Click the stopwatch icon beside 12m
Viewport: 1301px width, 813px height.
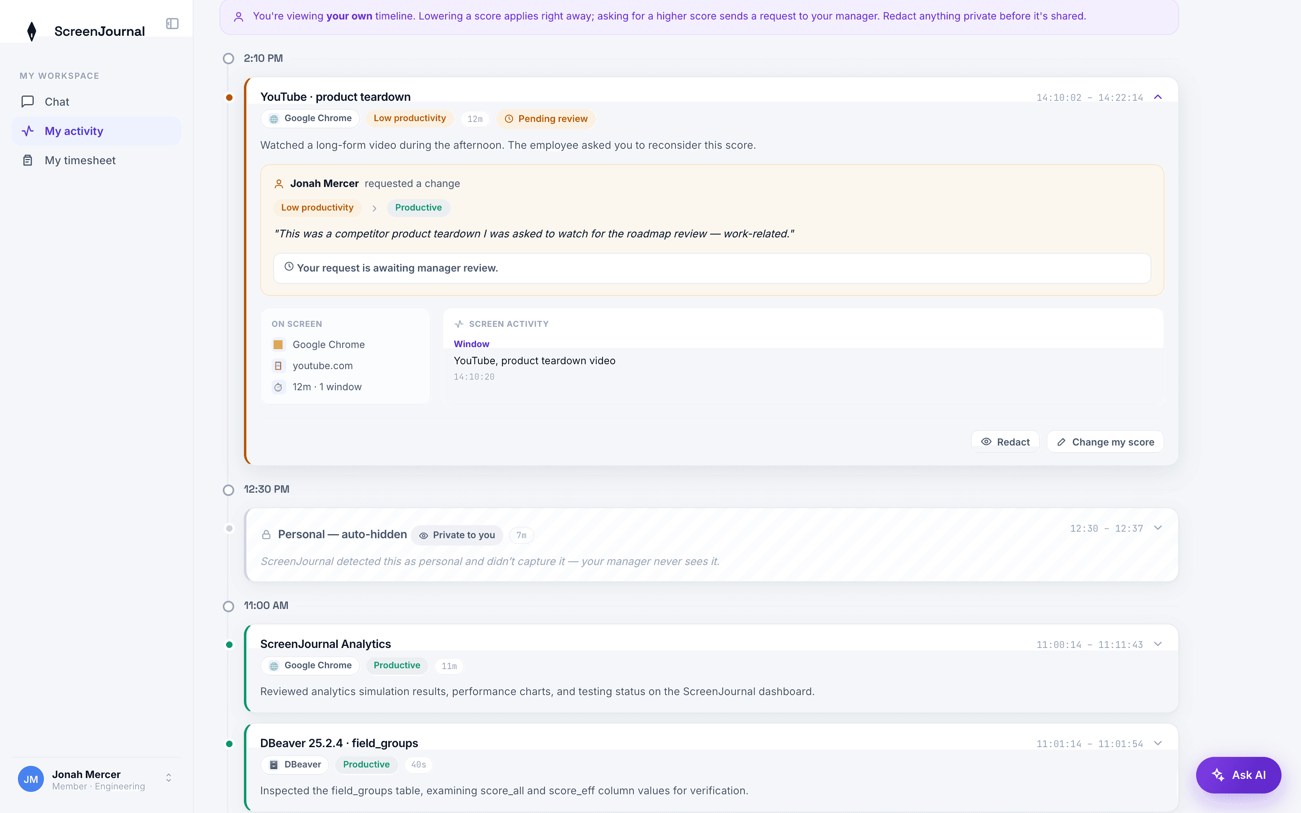278,387
